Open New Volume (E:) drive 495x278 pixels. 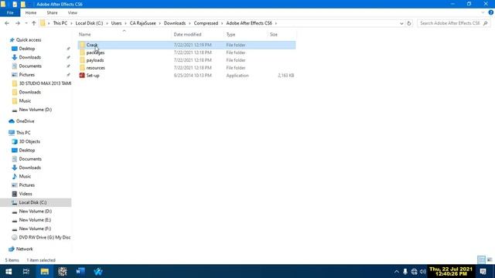point(35,220)
